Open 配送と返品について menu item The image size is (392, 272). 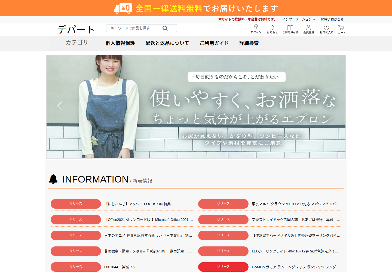pyautogui.click(x=167, y=43)
